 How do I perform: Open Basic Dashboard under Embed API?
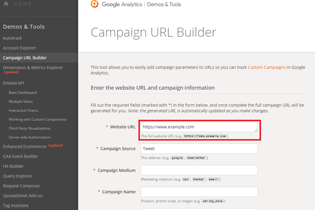tap(23, 92)
